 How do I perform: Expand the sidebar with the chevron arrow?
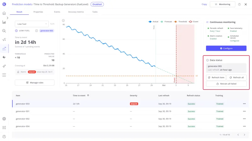7,18
